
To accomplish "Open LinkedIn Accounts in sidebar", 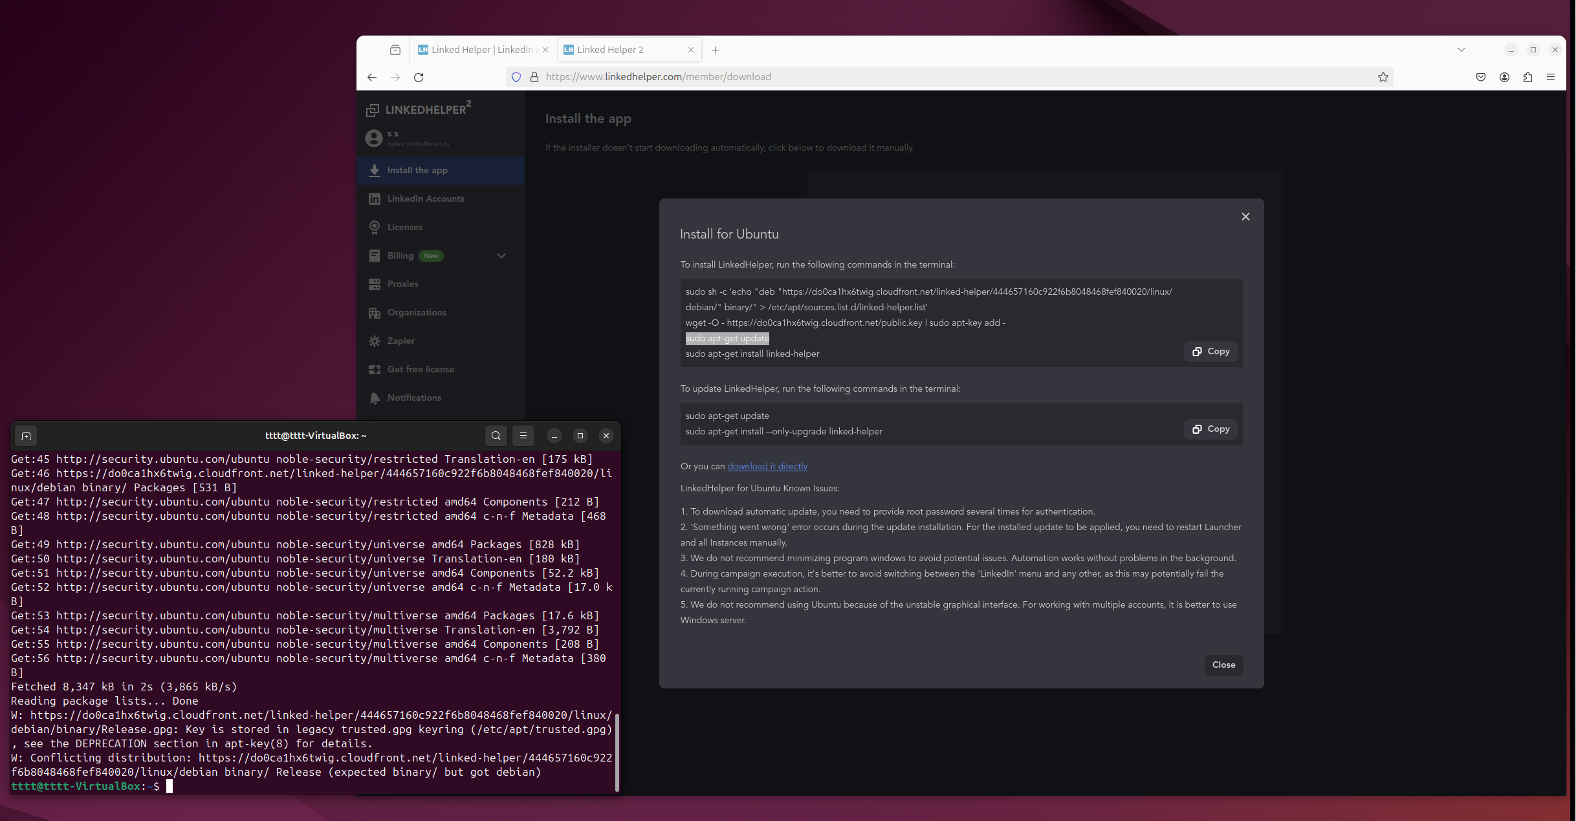I will [x=441, y=198].
